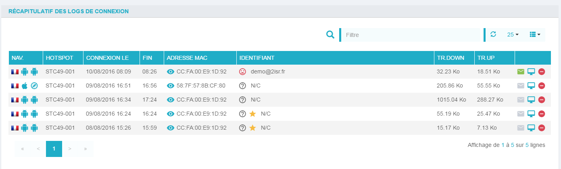This screenshot has width=561, height=169.
Task: Click the search magnifier icon
Action: (x=330, y=35)
